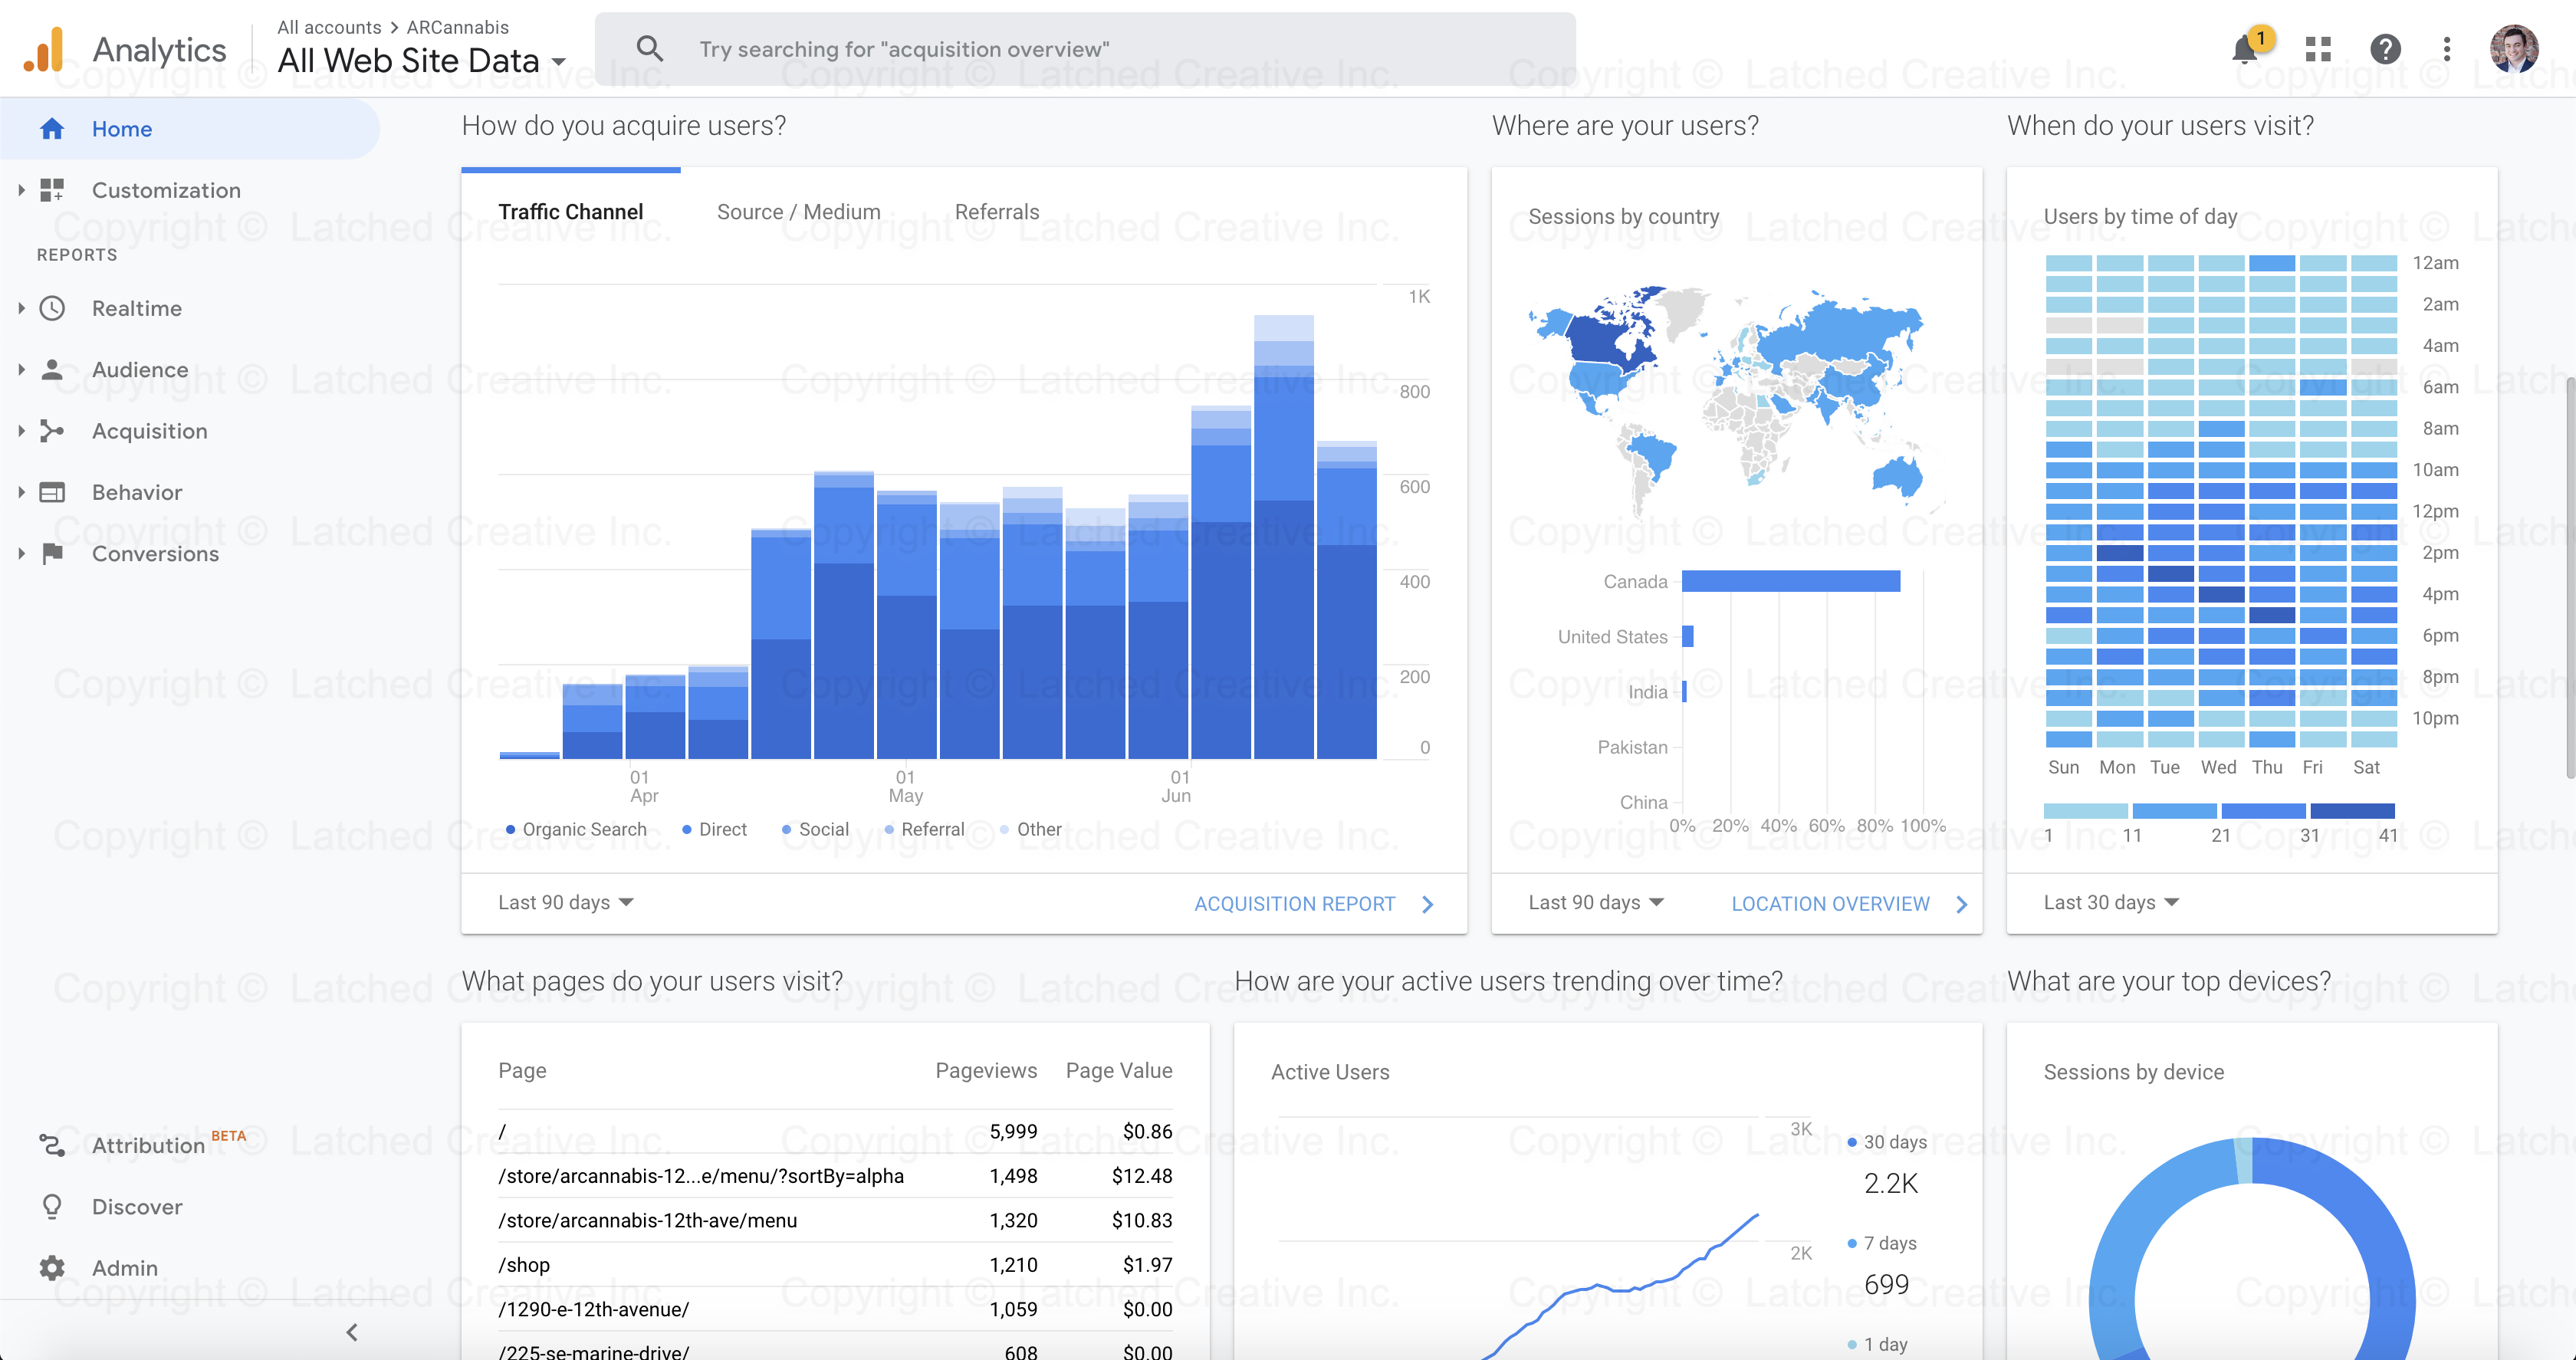Click the 30 days active users legend

coord(1886,1142)
